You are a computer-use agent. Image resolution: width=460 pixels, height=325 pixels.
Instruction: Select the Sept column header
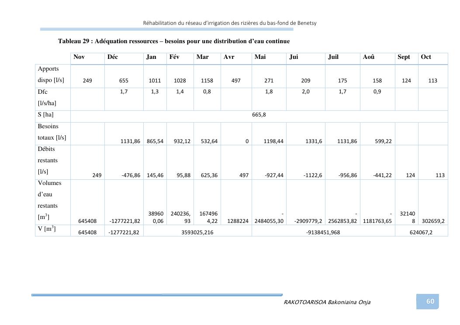click(x=404, y=57)
